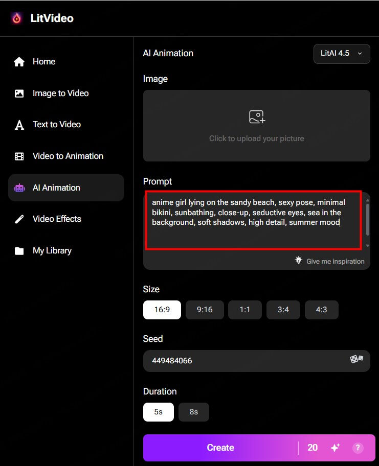Click the Video Effects wand icon

[x=19, y=219]
